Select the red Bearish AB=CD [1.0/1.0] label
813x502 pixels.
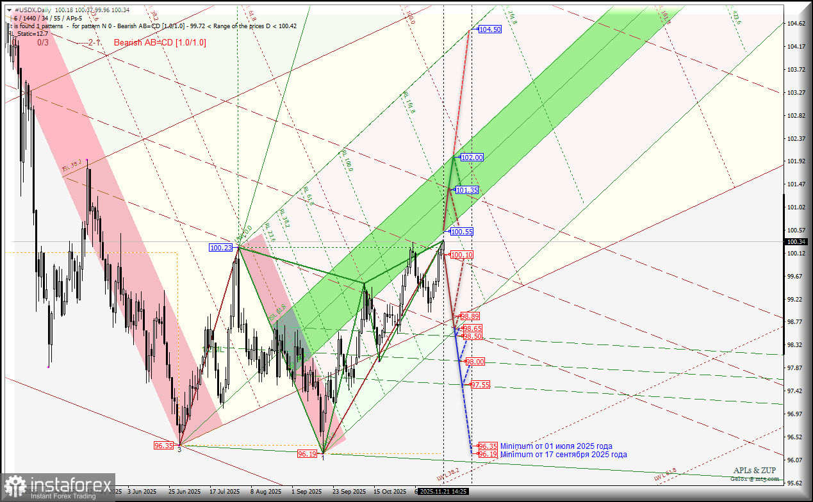[x=160, y=42]
